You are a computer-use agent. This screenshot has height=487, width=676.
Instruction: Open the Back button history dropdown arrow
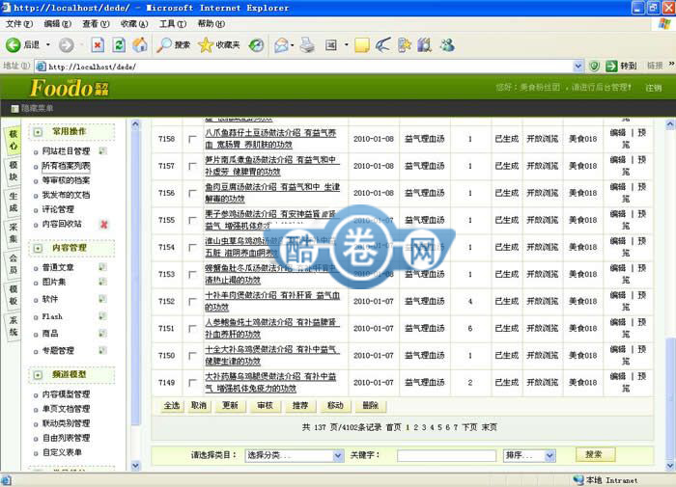[48, 44]
